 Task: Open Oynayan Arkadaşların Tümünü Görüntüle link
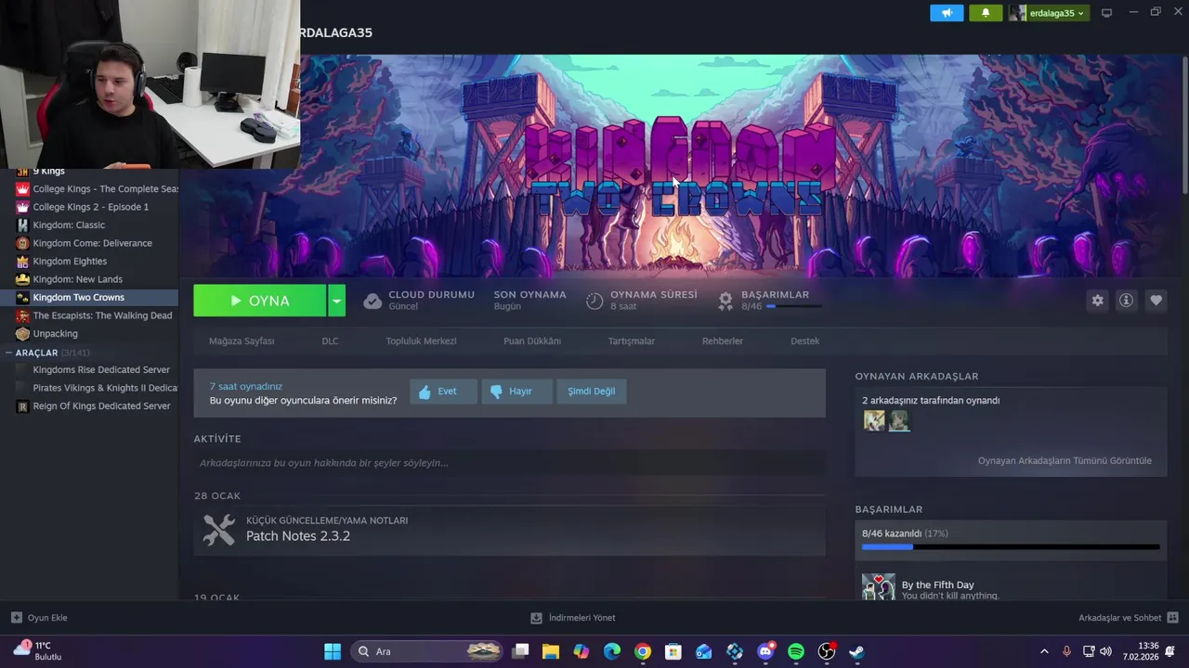[x=1065, y=460]
